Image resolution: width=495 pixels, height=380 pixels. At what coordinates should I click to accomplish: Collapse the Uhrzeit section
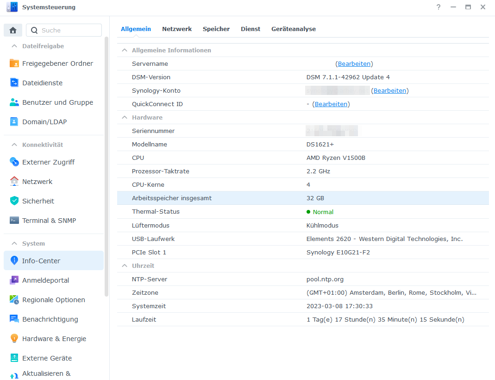tap(125, 266)
